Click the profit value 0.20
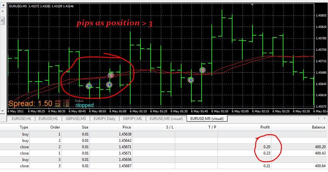Viewport: 328px width, 172px height. click(x=267, y=147)
